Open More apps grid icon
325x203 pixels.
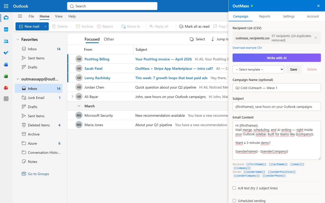(6, 99)
